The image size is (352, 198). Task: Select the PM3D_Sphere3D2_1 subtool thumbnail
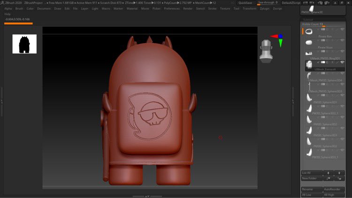click(x=309, y=108)
